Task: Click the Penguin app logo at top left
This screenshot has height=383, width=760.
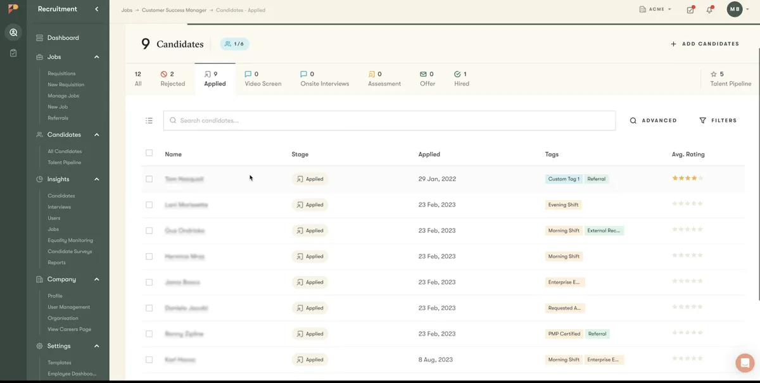Action: tap(13, 9)
